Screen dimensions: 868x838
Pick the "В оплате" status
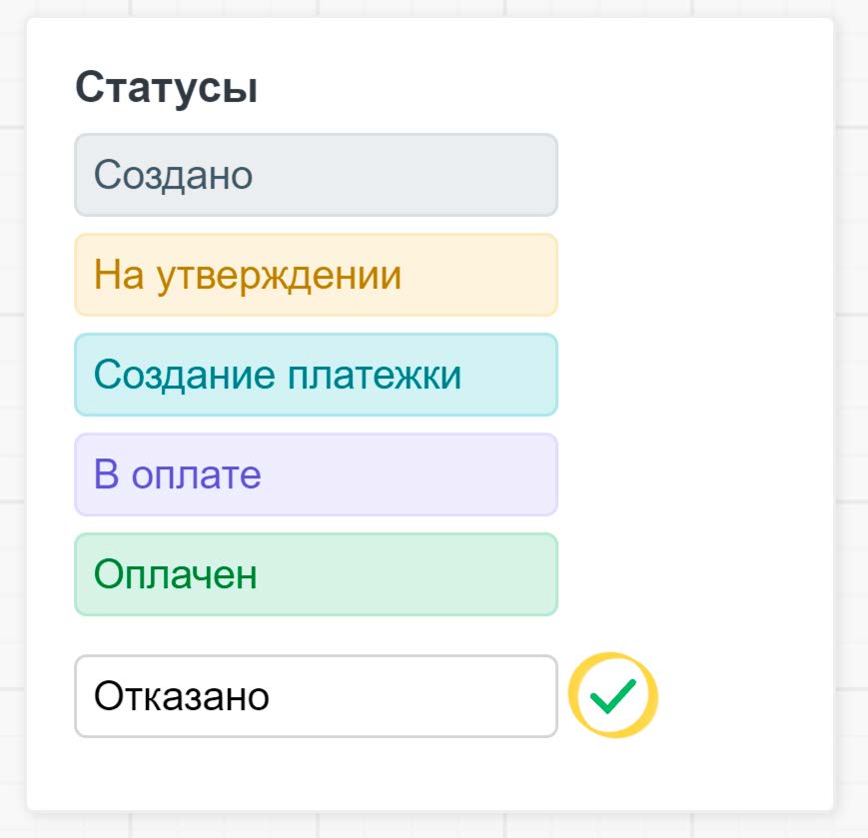[316, 474]
